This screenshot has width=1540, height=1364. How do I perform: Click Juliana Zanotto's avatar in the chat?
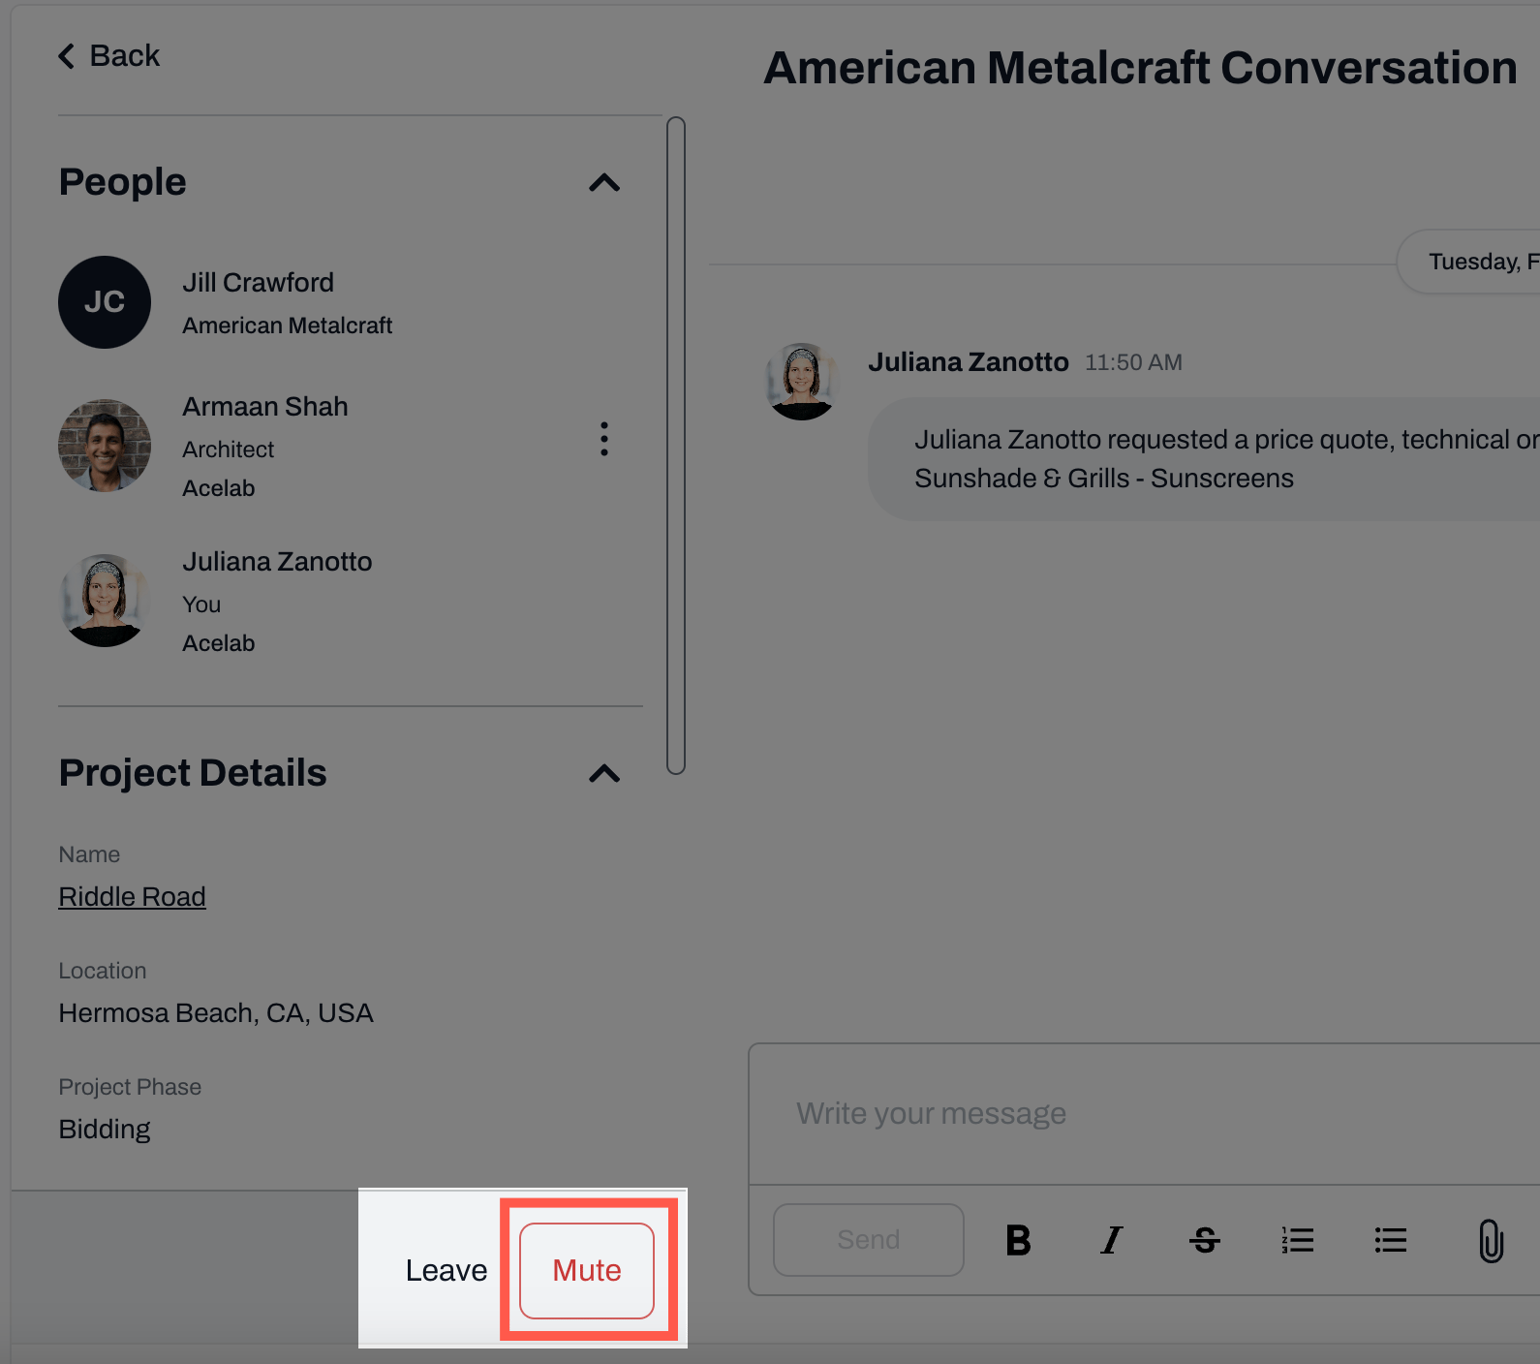click(802, 381)
